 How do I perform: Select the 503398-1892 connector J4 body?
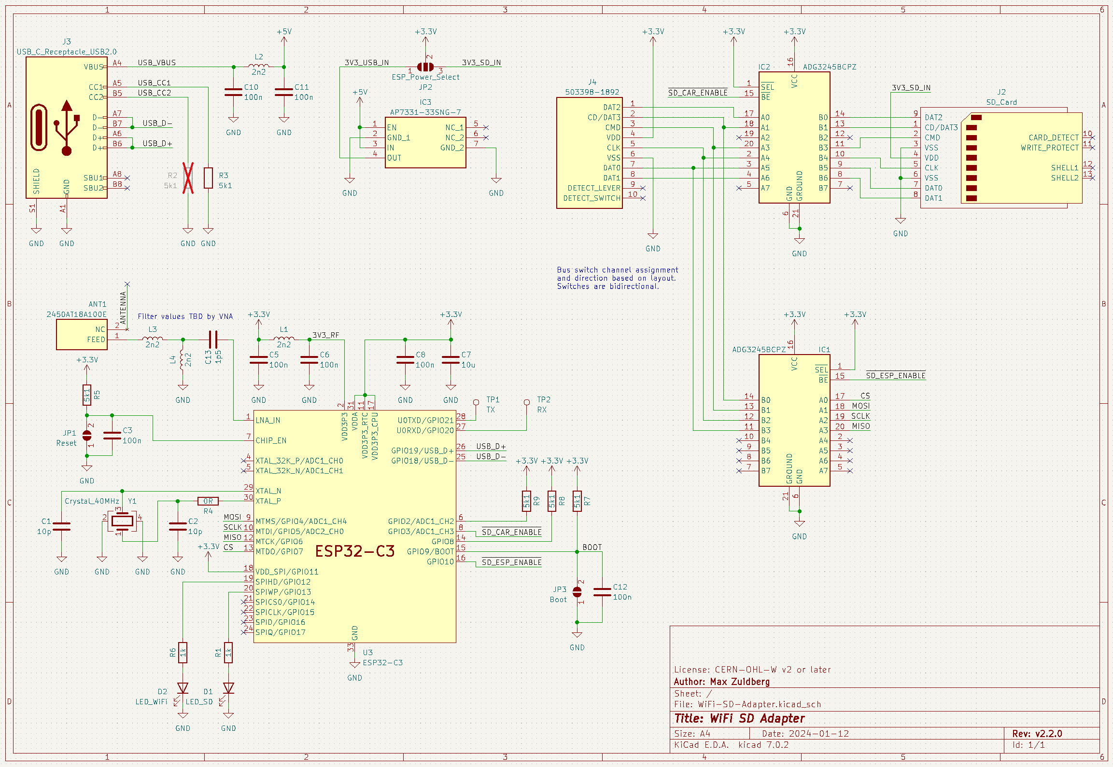coord(590,152)
